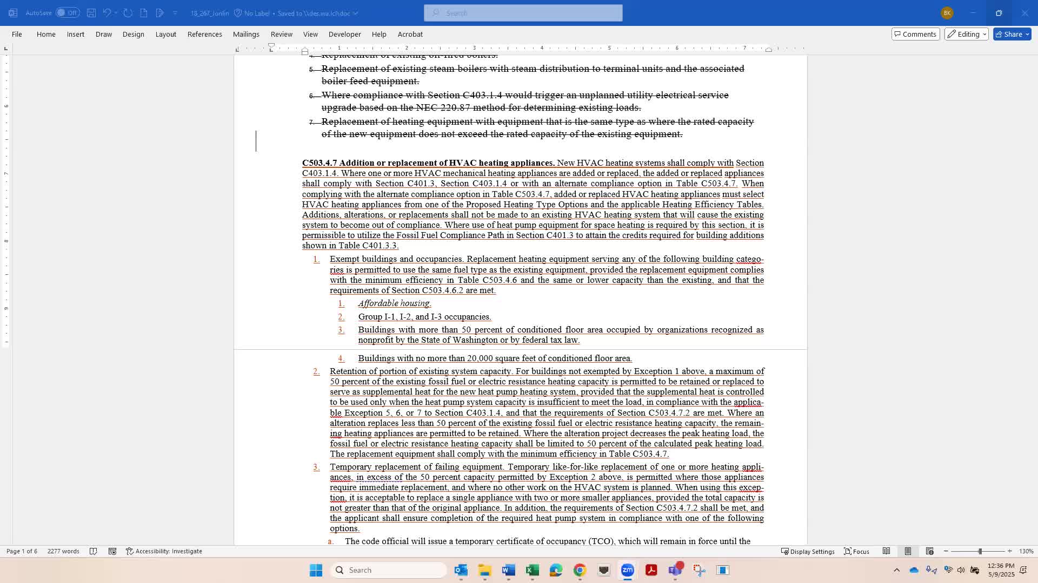
Task: Click the volume speaker tray icon
Action: (x=961, y=570)
